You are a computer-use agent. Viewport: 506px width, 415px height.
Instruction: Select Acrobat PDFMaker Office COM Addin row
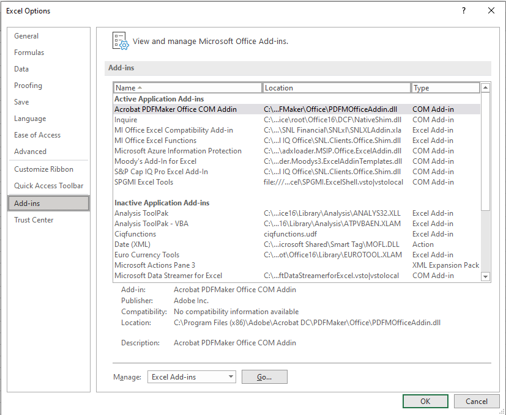tap(297, 109)
